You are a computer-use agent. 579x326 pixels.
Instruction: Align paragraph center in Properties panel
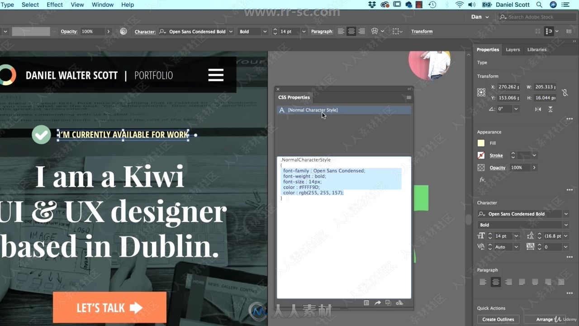pyautogui.click(x=496, y=282)
